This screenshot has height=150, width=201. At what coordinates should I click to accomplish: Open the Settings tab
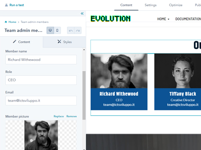(x=150, y=5)
